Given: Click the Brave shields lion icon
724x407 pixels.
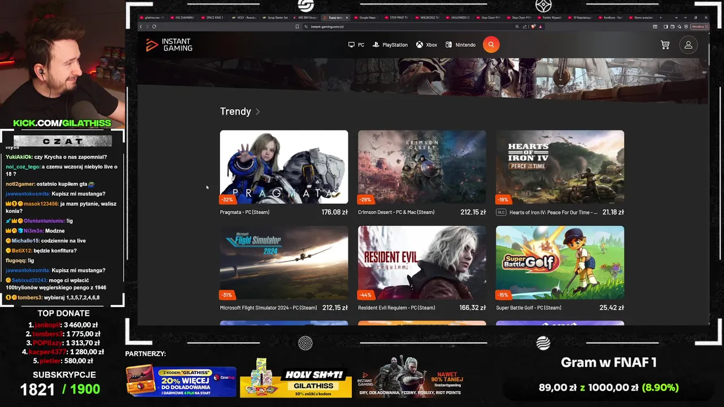Looking at the screenshot, I should 533,27.
